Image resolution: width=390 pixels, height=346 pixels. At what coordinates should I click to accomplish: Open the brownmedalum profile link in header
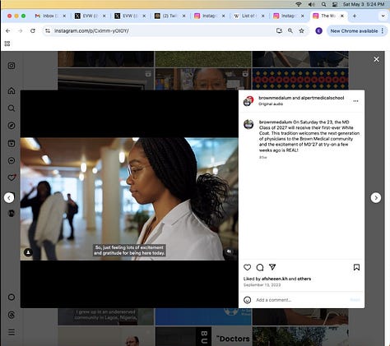point(275,98)
